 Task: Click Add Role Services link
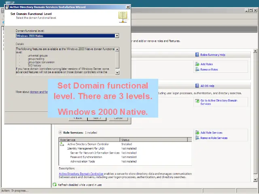click(211, 133)
